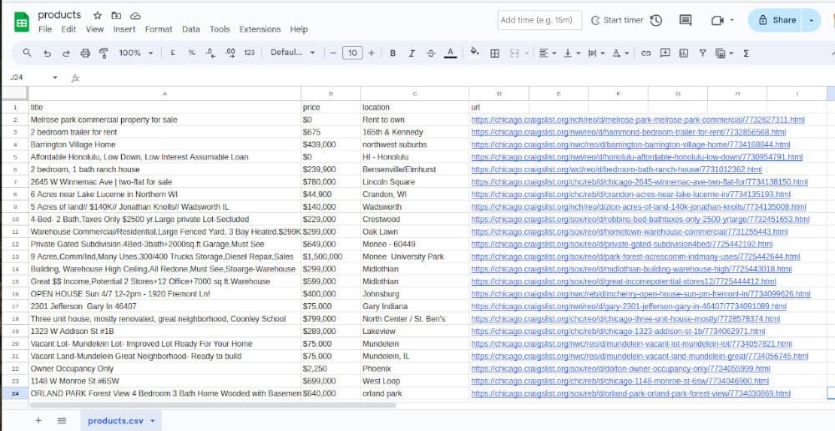Apply percent format icon
This screenshot has width=835, height=431.
pos(192,53)
